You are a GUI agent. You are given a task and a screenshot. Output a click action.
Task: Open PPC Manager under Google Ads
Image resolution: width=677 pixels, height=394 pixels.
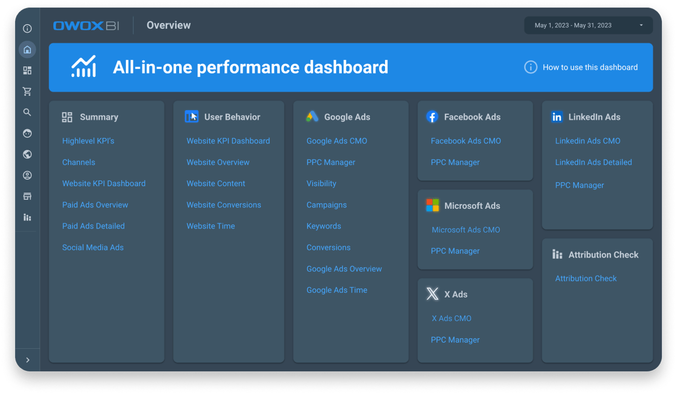[x=331, y=162]
